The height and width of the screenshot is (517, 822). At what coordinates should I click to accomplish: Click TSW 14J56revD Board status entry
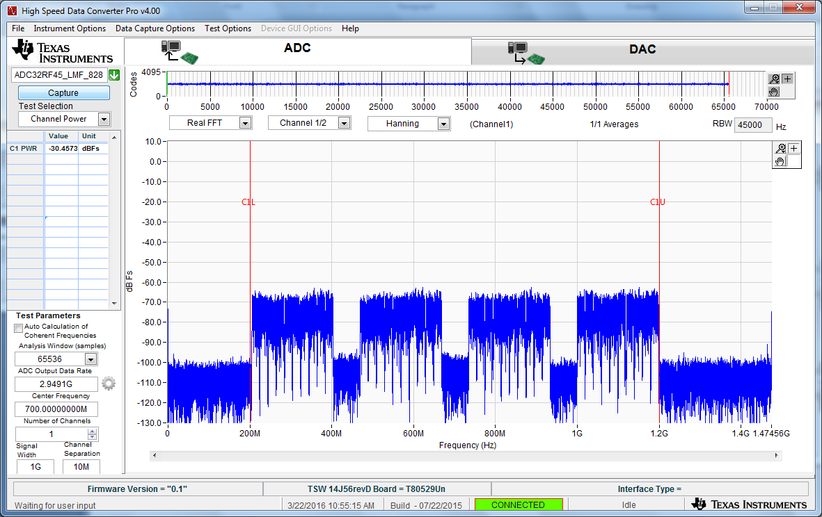click(x=377, y=489)
